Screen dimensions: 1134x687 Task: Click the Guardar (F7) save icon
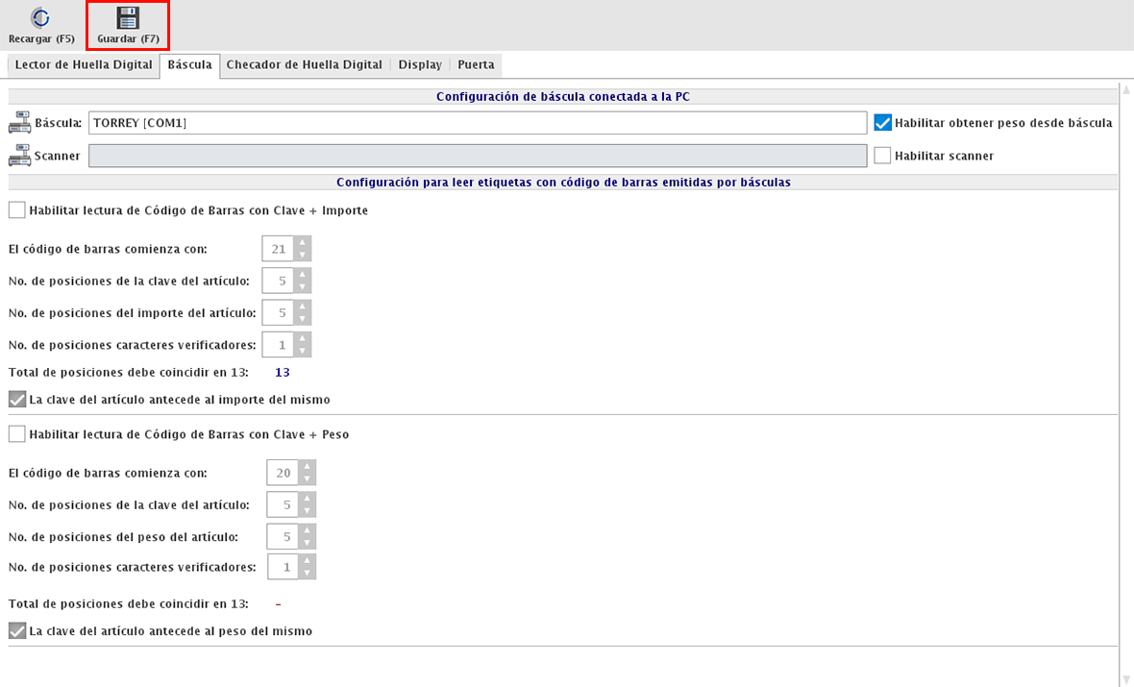pyautogui.click(x=128, y=18)
